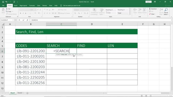Image resolution: width=173 pixels, height=97 pixels.
Task: Undo the last action
Action: coord(6,2)
